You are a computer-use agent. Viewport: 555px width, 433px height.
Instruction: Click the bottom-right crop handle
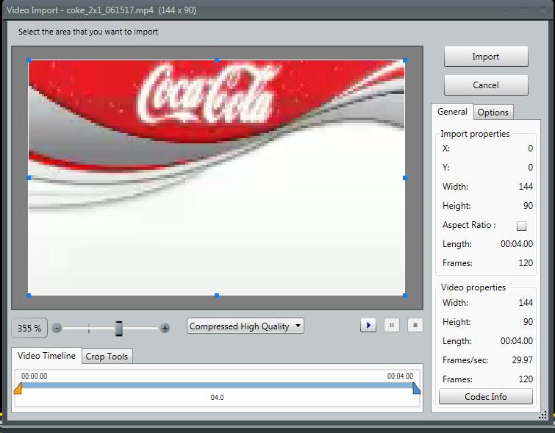[x=404, y=296]
